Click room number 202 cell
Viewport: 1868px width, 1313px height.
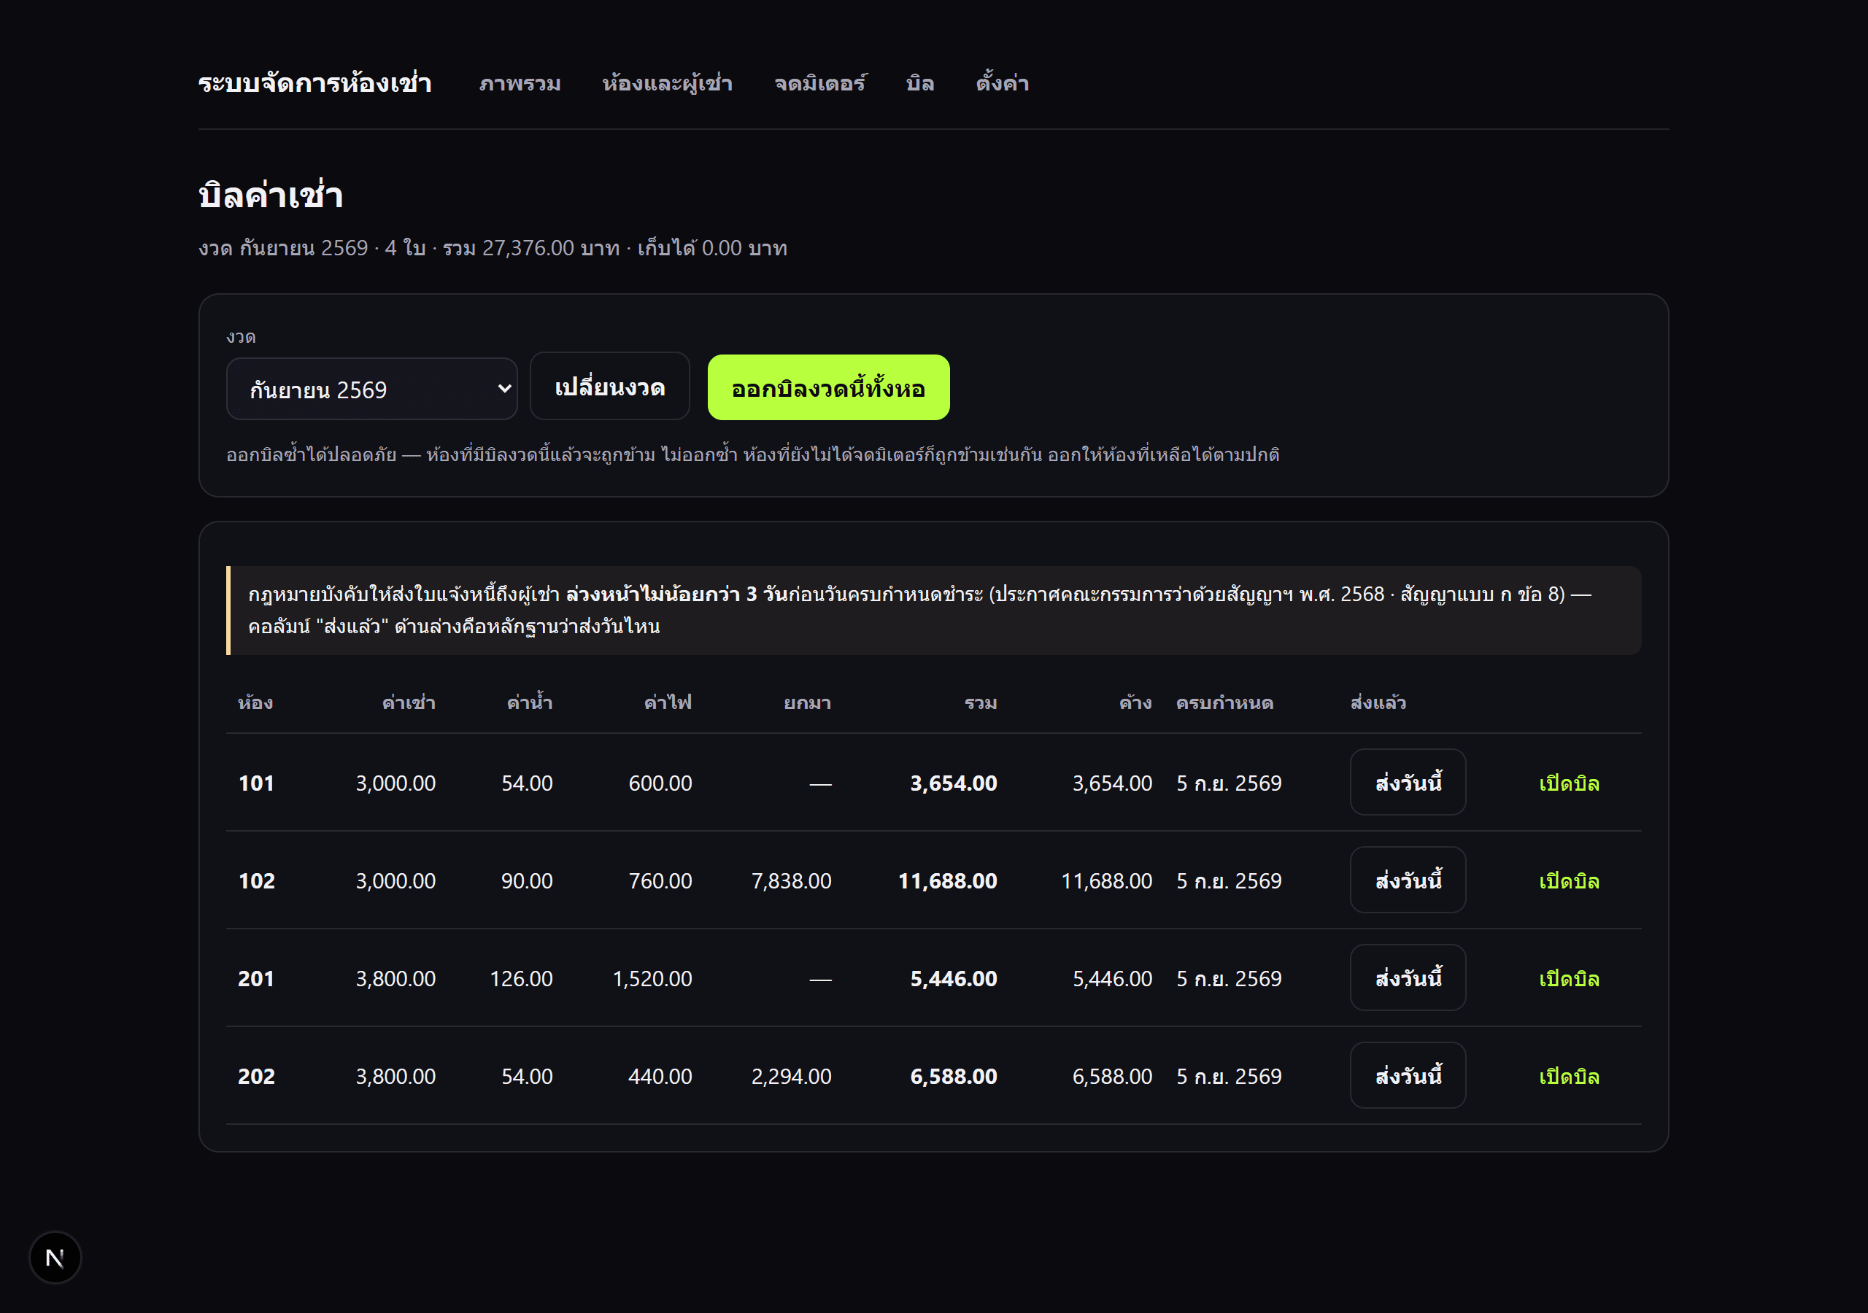[x=256, y=1075]
